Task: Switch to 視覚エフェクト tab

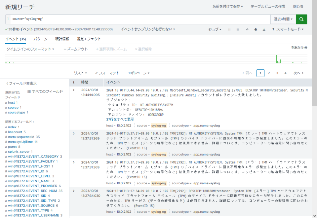Action: [89, 39]
